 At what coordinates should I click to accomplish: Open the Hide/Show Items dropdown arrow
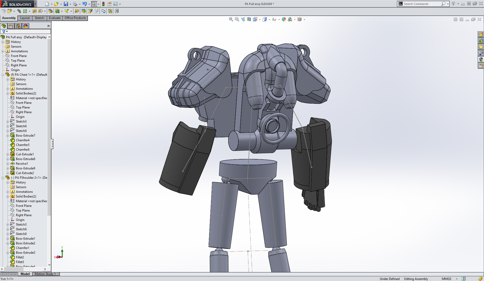tap(279, 20)
